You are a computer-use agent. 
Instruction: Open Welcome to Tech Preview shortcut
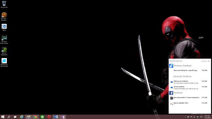click(x=4, y=63)
